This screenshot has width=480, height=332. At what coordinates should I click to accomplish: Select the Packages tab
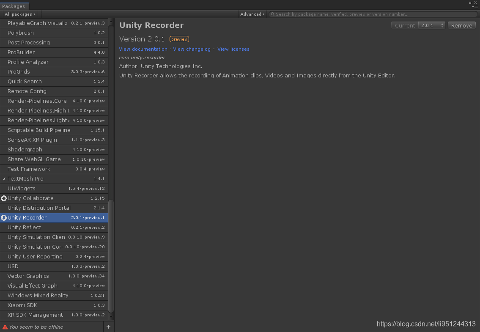pos(14,6)
